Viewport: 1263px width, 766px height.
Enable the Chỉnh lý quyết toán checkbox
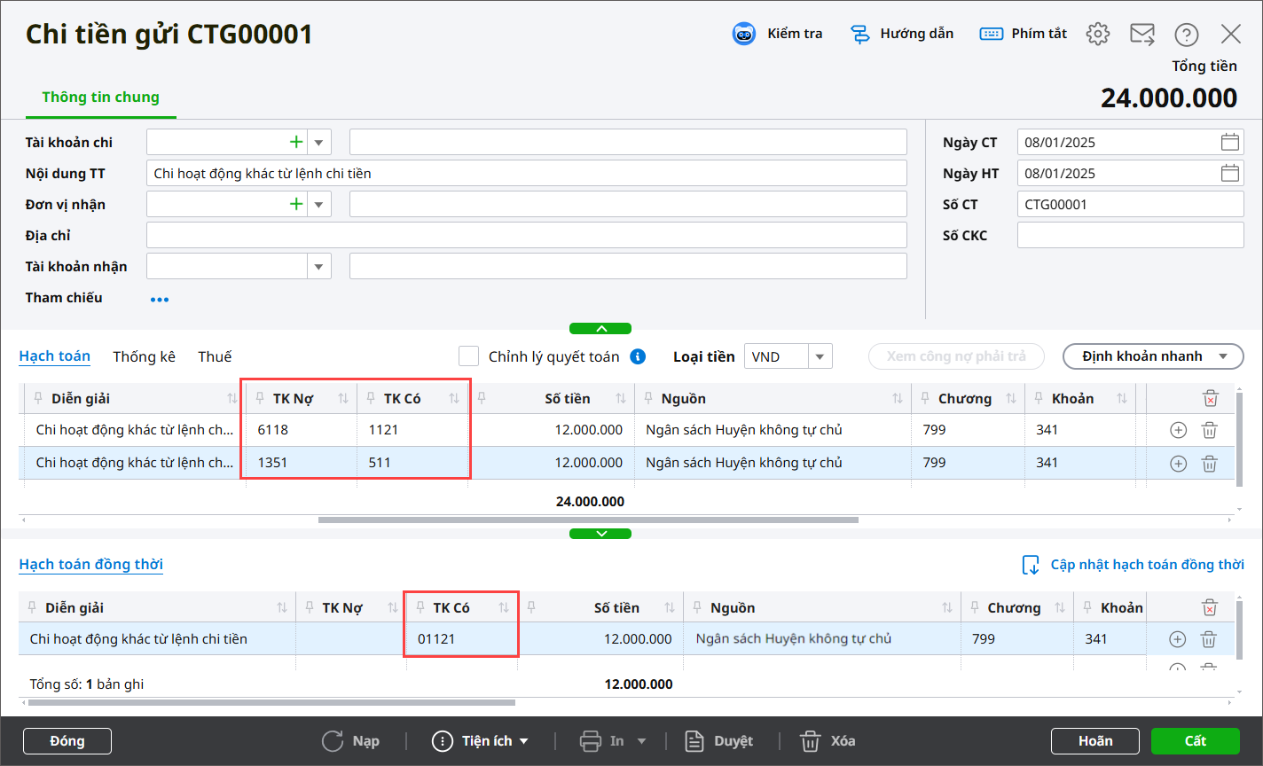click(x=469, y=356)
